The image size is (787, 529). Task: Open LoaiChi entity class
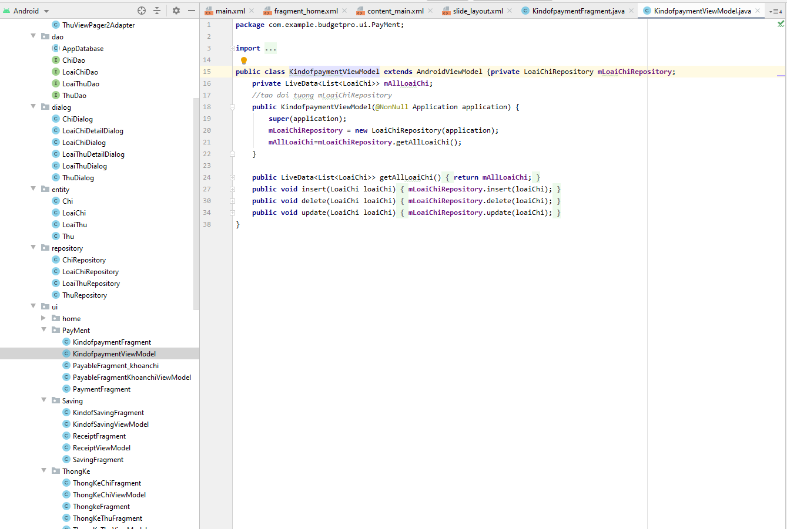tap(74, 213)
